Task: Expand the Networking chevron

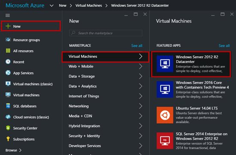Action: point(141,106)
